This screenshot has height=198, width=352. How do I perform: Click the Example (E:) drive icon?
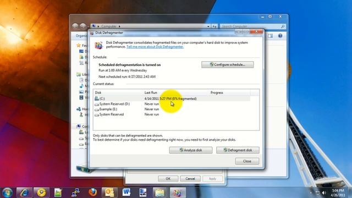tap(97, 109)
